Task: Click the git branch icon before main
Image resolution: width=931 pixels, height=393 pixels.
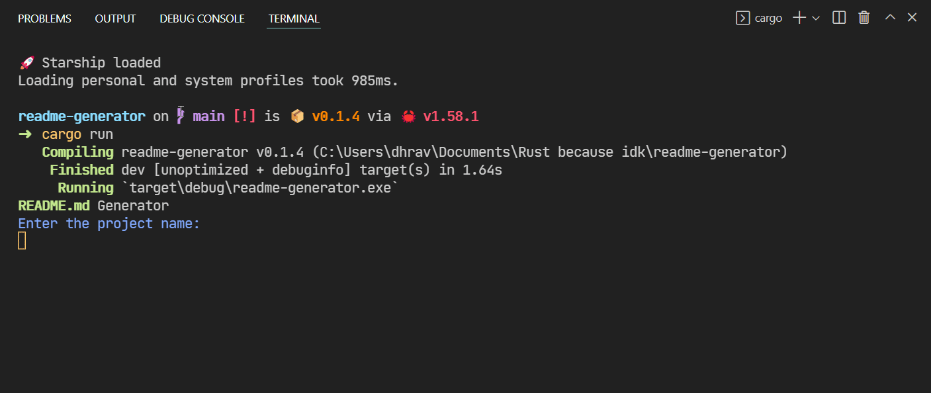Action: [181, 116]
